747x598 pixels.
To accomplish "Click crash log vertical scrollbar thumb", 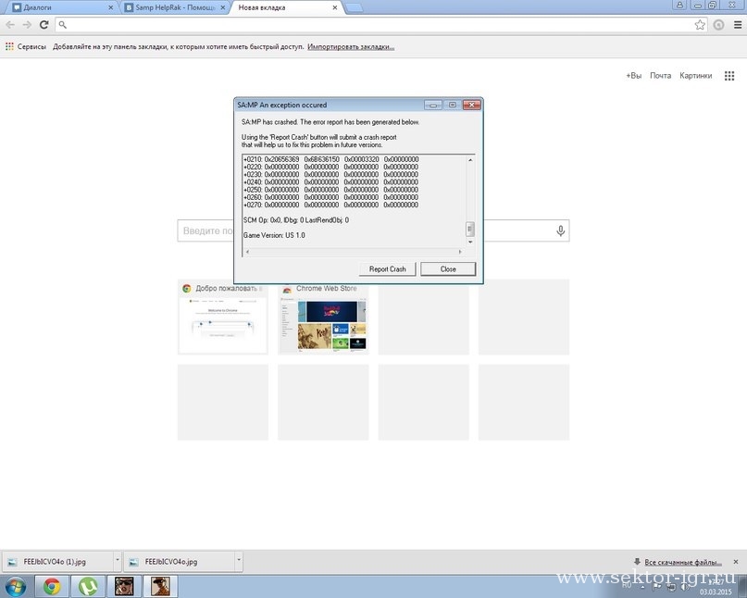I will [469, 230].
